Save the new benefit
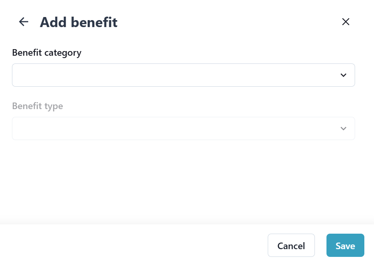Screen dimensions: 374x265 [345, 245]
